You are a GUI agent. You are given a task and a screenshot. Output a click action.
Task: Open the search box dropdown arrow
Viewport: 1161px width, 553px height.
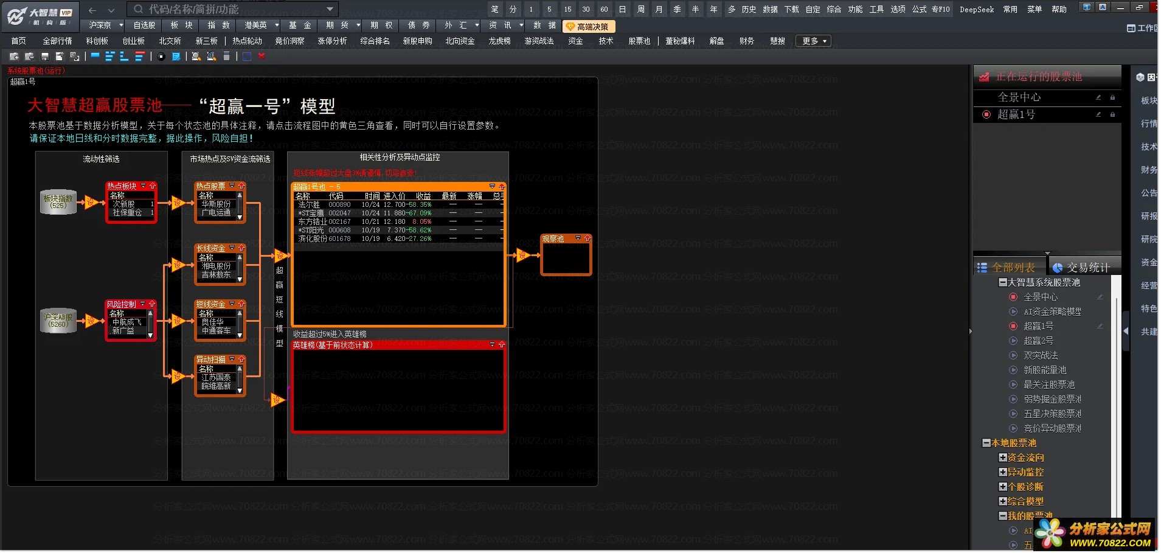coord(330,9)
